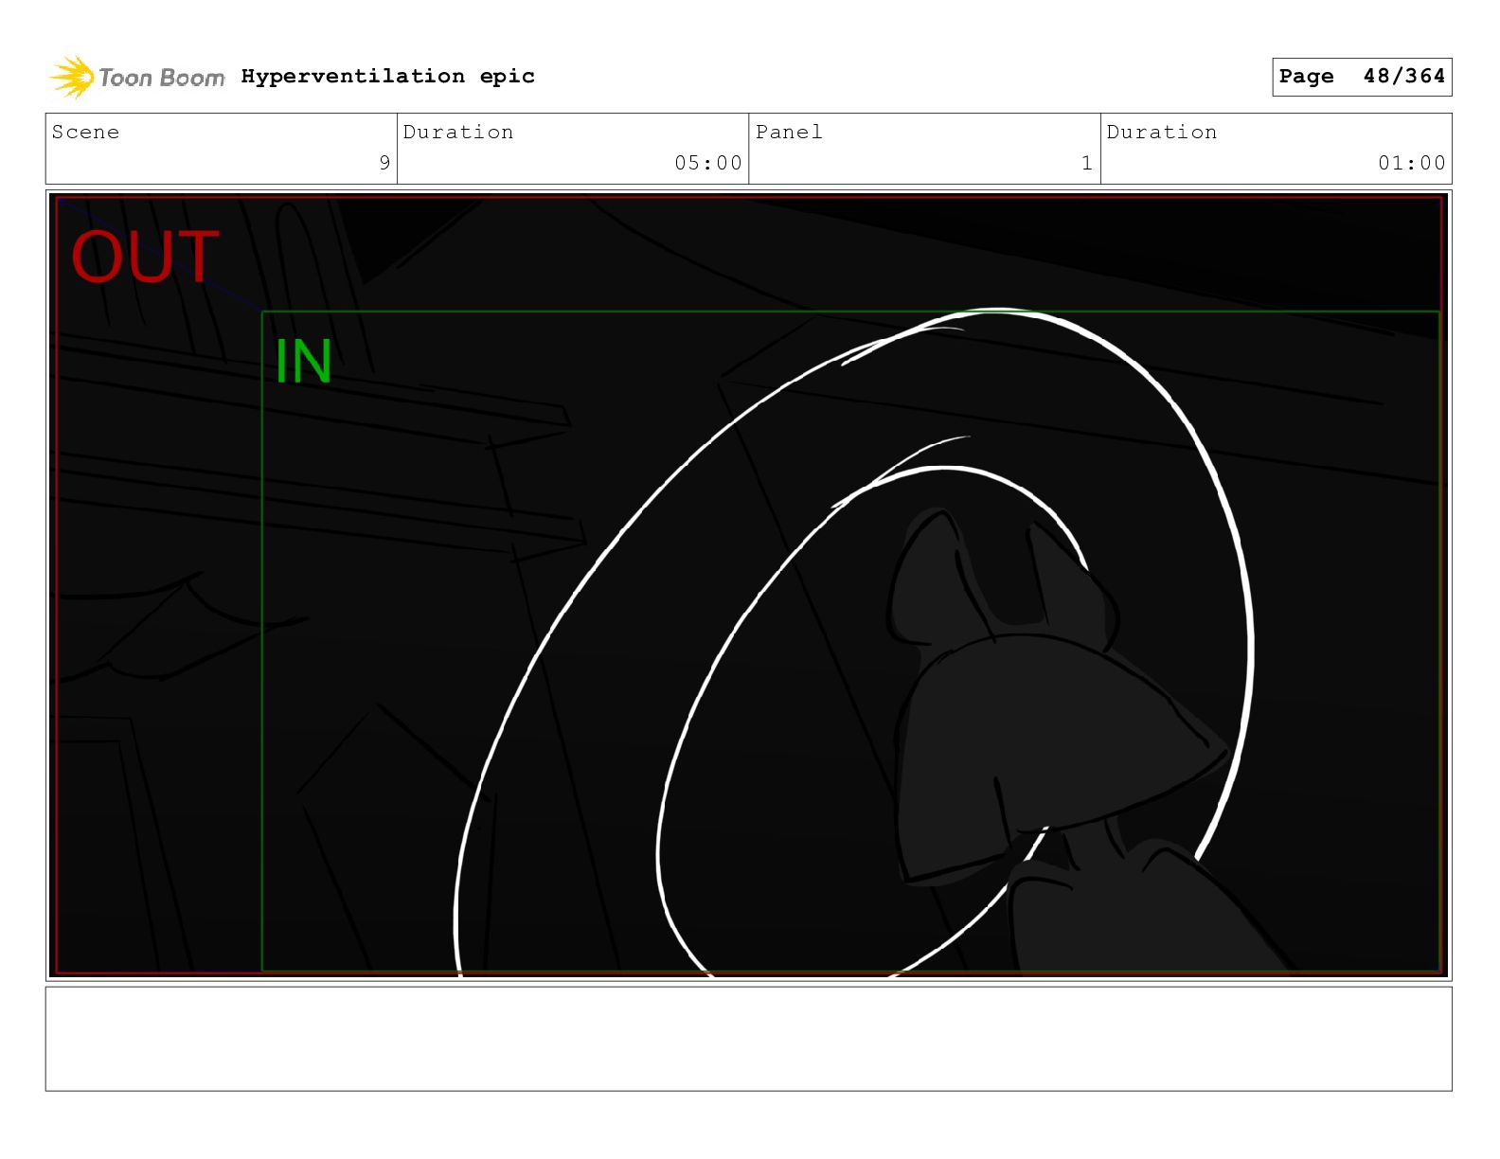Click the panel duration value '01:00'
The image size is (1500, 1159).
pyautogui.click(x=1412, y=163)
